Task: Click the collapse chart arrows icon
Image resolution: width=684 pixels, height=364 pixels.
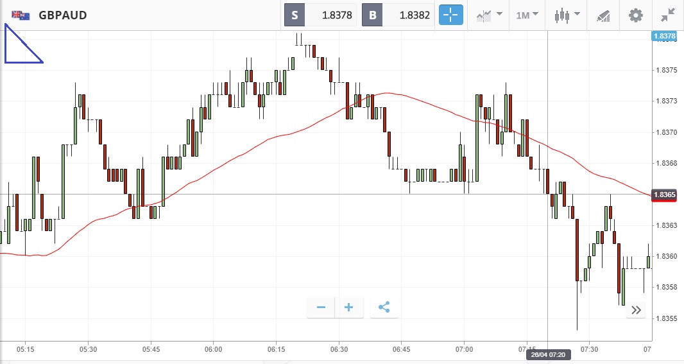Action: pos(668,15)
